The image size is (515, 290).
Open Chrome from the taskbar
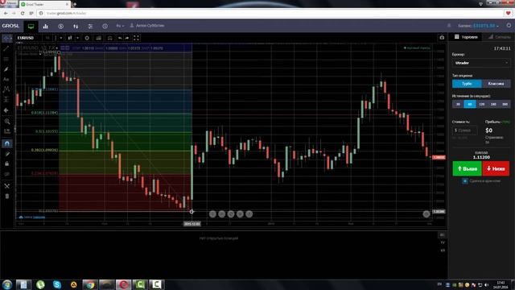[90, 284]
